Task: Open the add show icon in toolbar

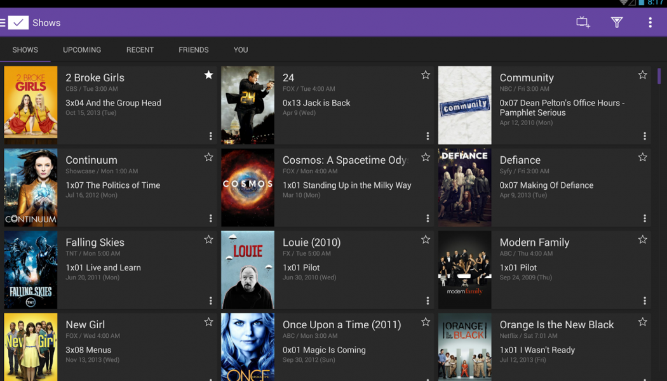Action: [583, 23]
